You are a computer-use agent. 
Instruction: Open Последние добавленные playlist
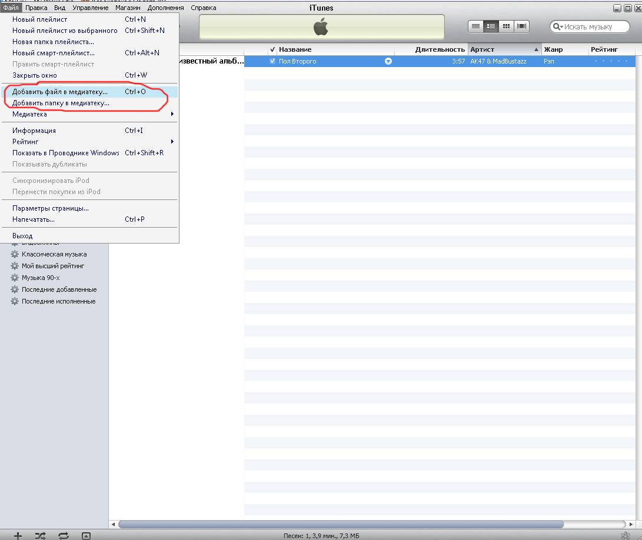click(59, 289)
